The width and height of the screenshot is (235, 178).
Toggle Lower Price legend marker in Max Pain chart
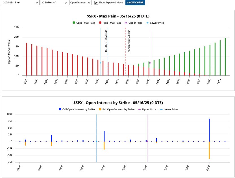[148, 23]
